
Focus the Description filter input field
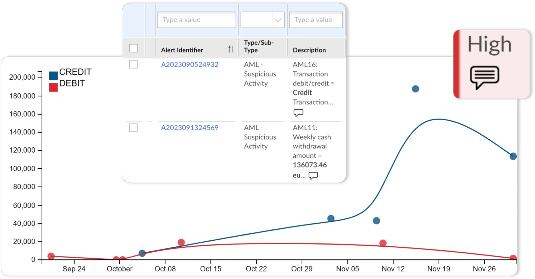tap(316, 20)
